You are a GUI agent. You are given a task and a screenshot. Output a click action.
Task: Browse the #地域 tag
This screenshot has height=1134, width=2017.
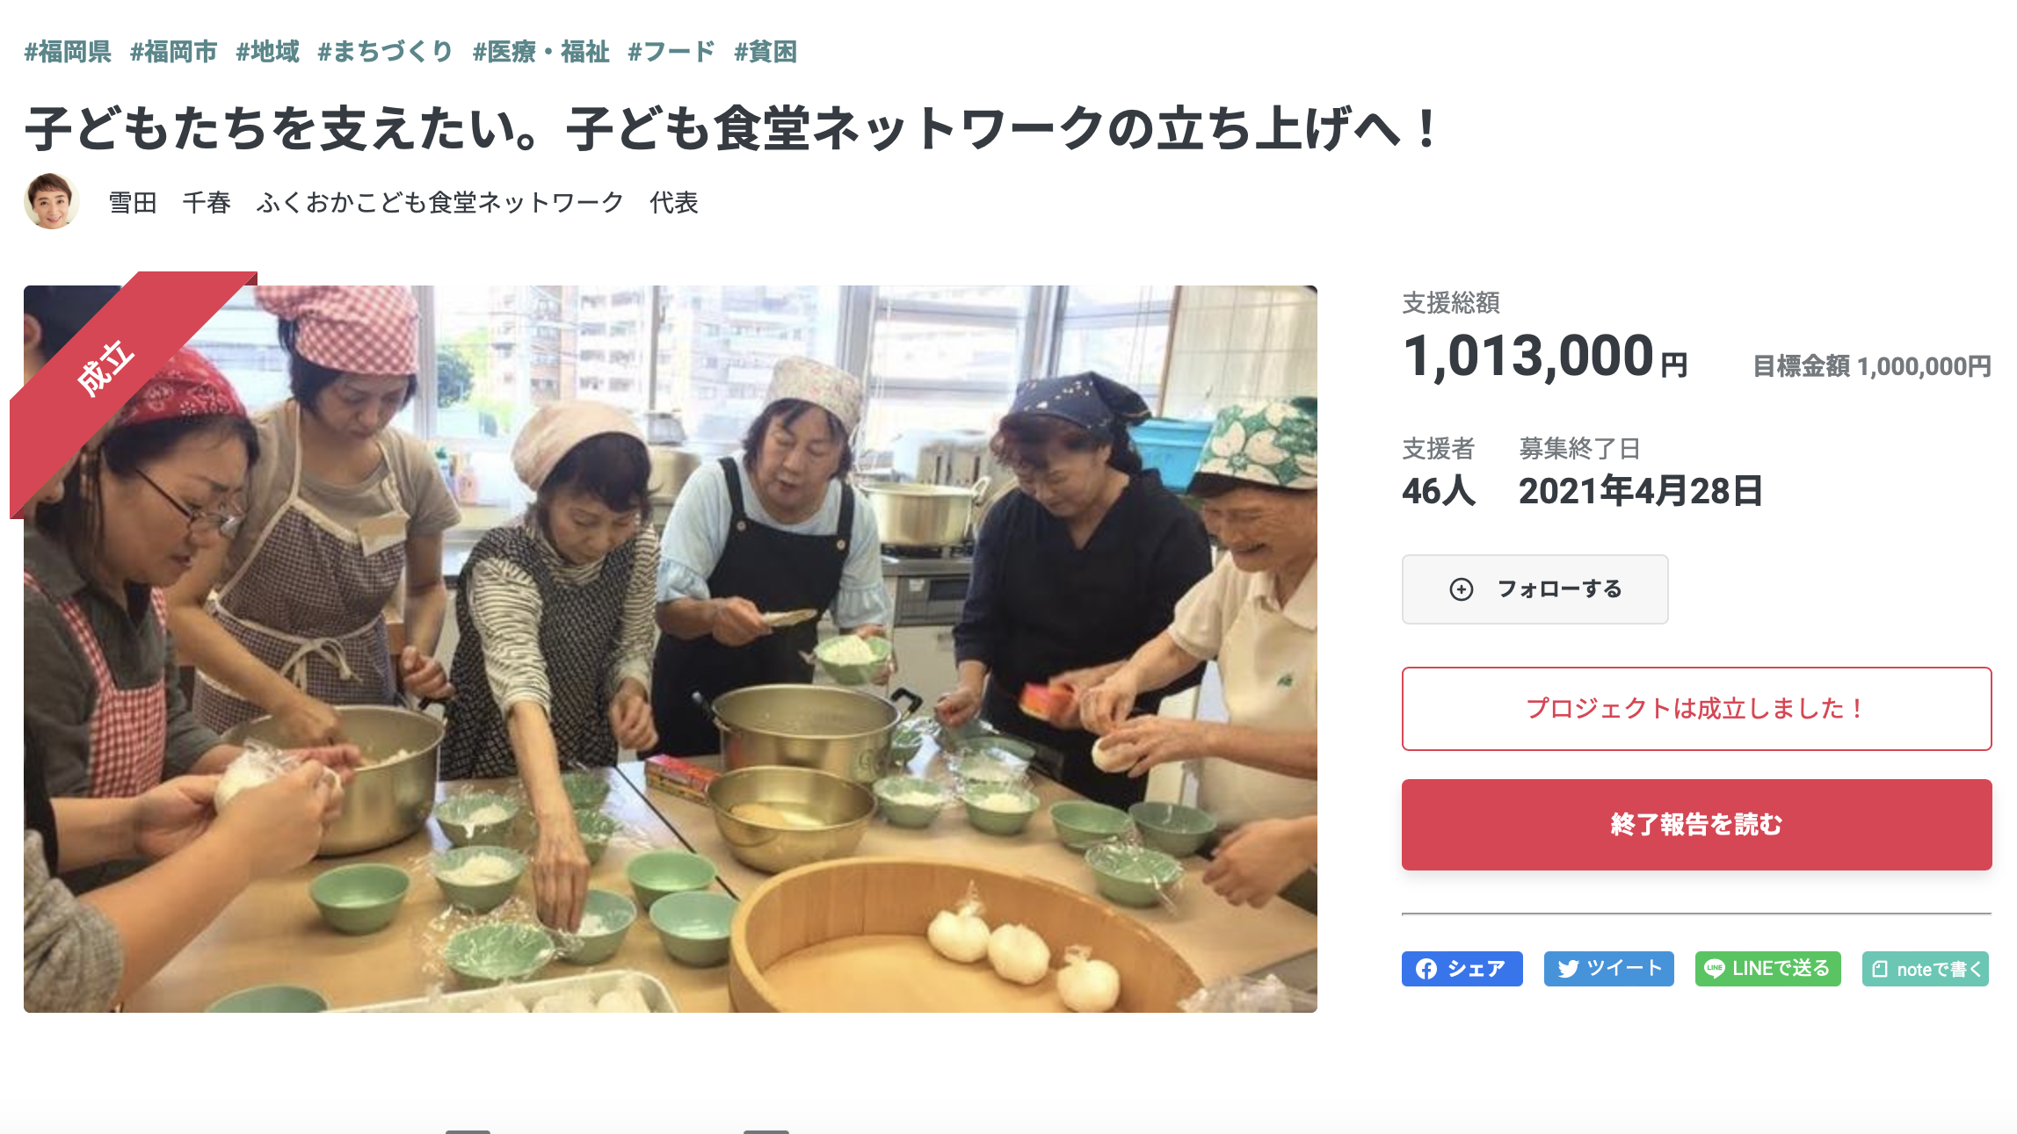click(x=267, y=52)
